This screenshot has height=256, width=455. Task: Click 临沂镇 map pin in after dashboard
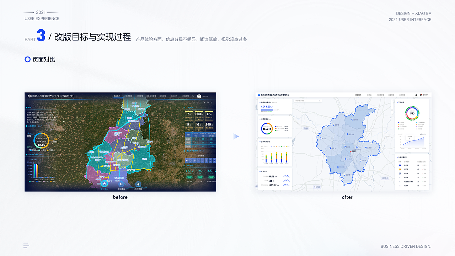(x=345, y=147)
